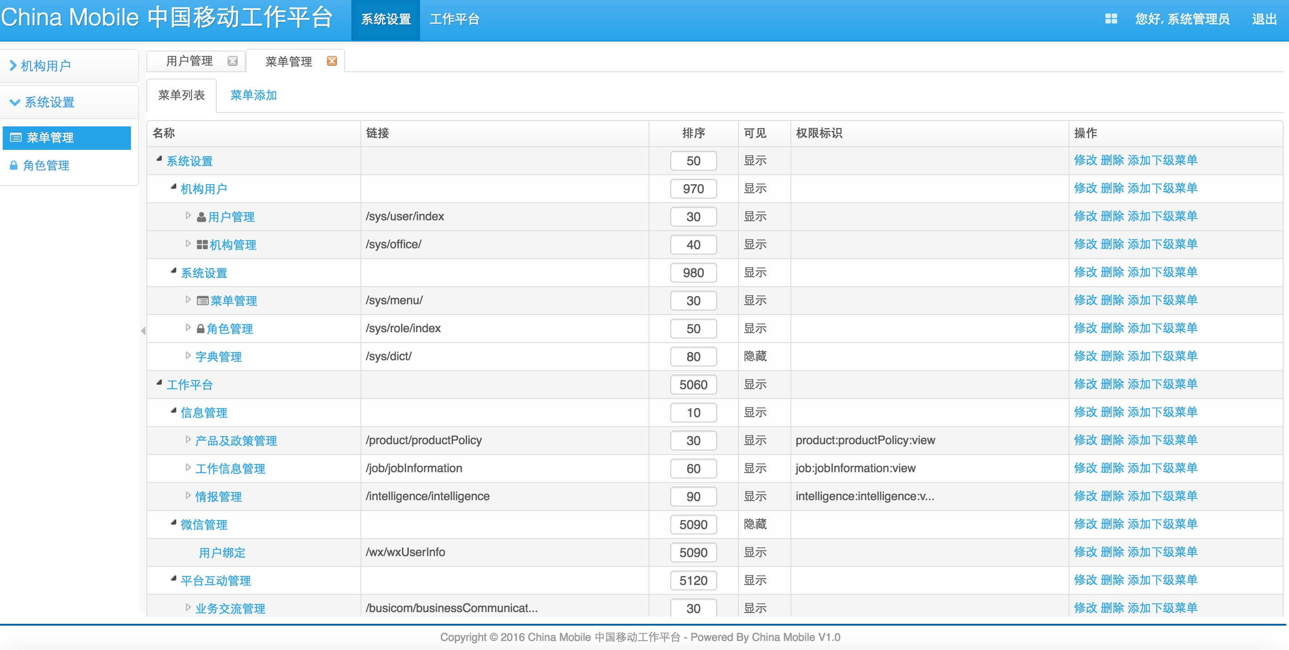This screenshot has height=650, width=1289.
Task: Click the sort input showing 970
Action: pos(693,189)
